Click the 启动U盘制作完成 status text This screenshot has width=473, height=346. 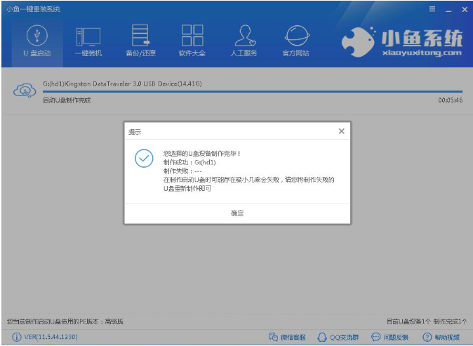click(x=67, y=100)
